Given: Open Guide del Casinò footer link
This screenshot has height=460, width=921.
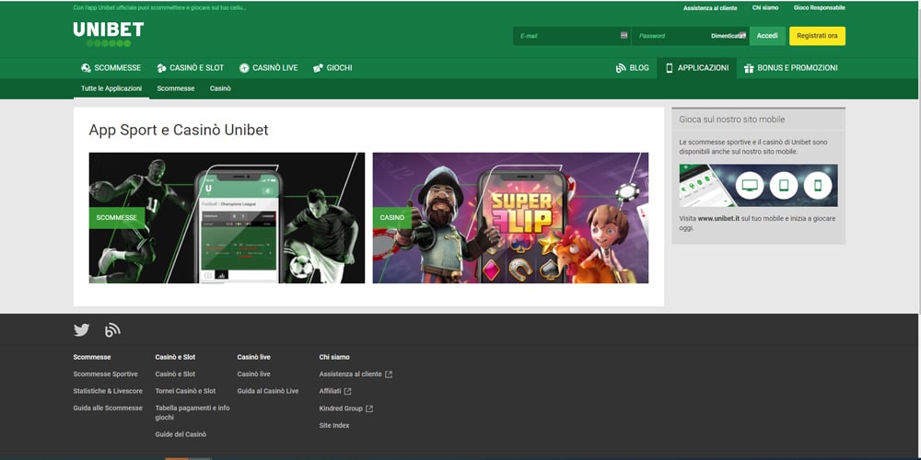Looking at the screenshot, I should (181, 435).
